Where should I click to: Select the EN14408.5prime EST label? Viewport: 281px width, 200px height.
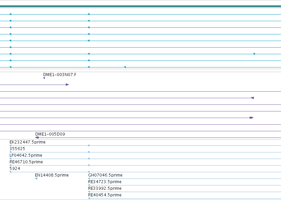(x=52, y=175)
